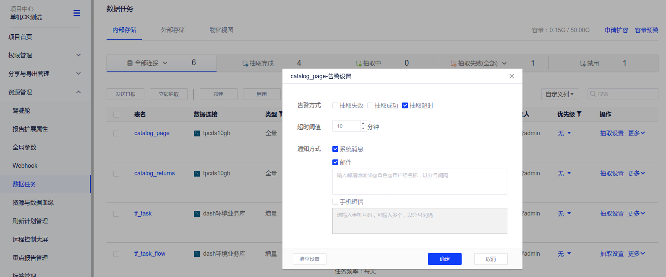
Task: Click the email address input box
Action: (x=420, y=182)
